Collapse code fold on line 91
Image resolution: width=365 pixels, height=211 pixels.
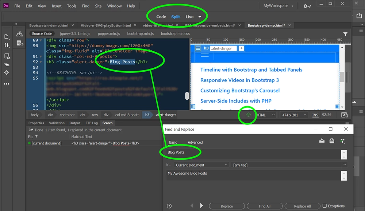click(x=41, y=56)
